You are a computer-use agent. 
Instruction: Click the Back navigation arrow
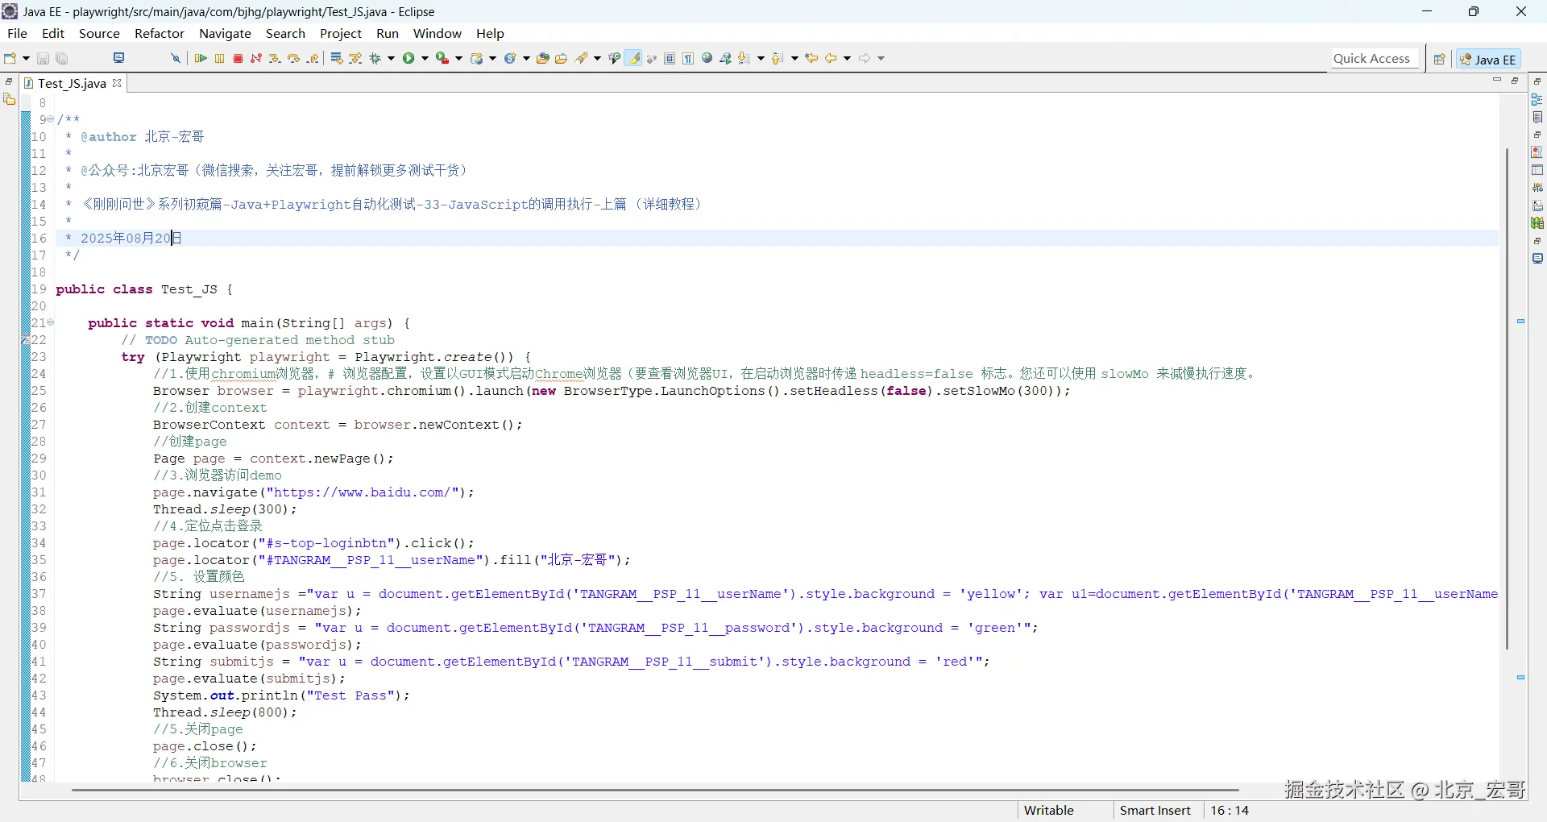click(x=831, y=58)
